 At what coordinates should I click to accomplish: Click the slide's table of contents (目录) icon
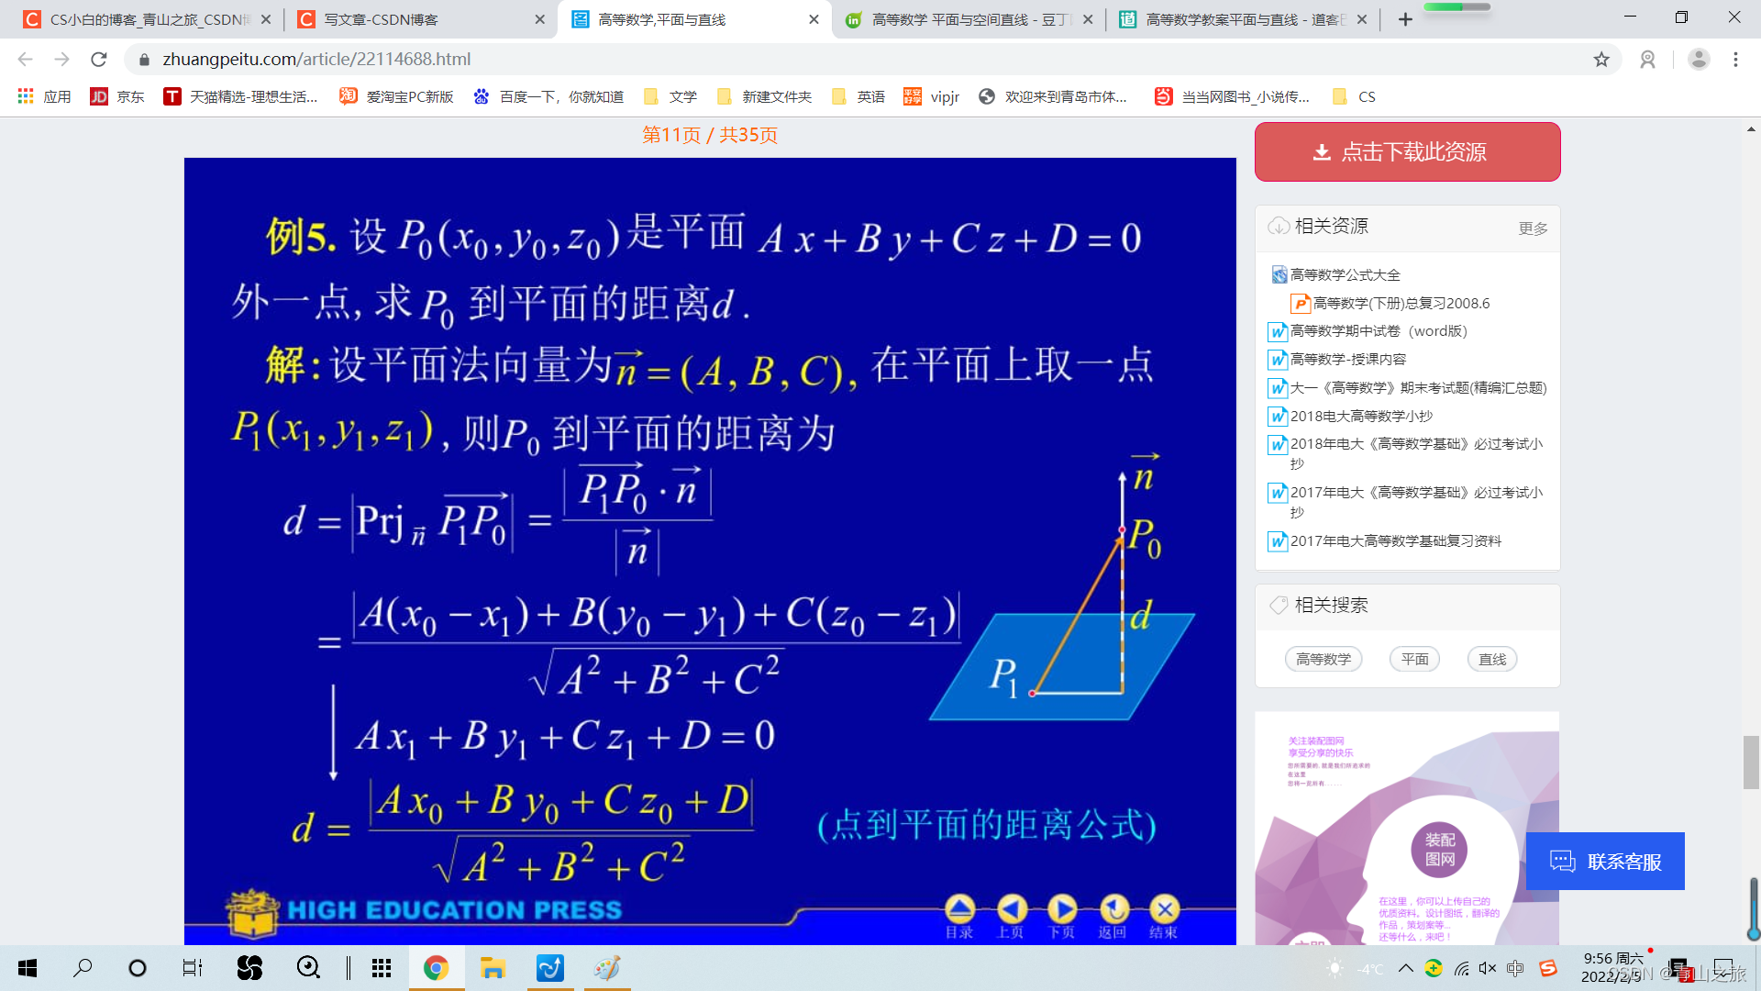[x=959, y=909]
